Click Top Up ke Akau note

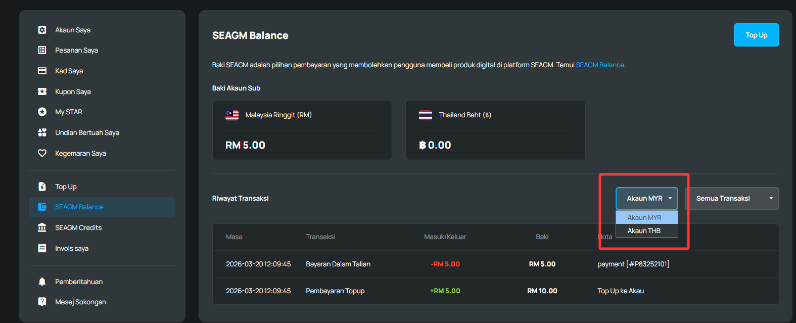pos(621,291)
